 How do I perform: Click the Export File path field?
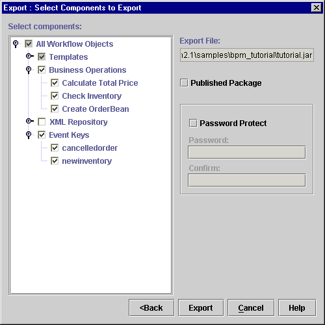pyautogui.click(x=247, y=55)
